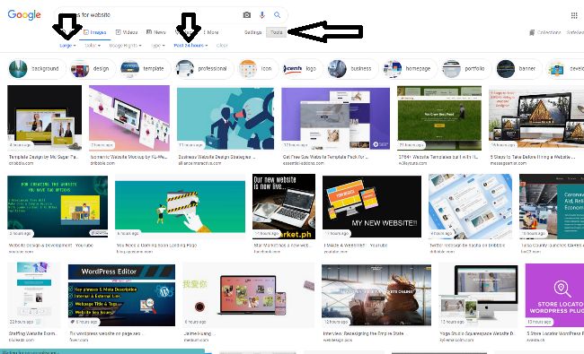Click the Fix wordpress website on page seo caption

[x=105, y=333]
